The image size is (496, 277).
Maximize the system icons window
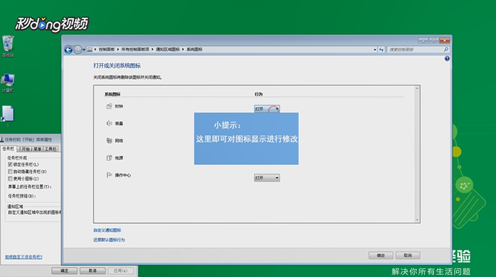coord(434,41)
